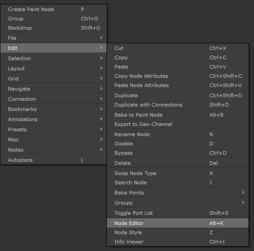Open the Layout submenu
This screenshot has width=254, height=251.
pos(53,68)
